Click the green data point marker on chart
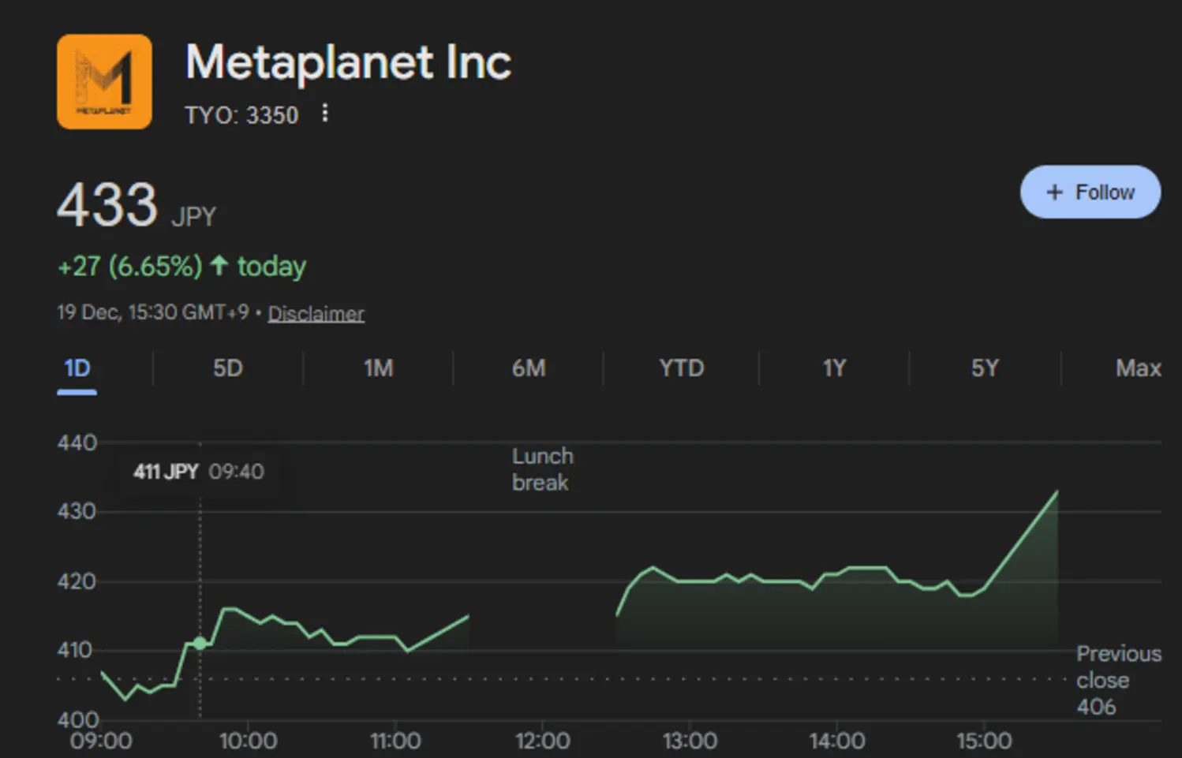The height and width of the screenshot is (758, 1182). pyautogui.click(x=200, y=643)
